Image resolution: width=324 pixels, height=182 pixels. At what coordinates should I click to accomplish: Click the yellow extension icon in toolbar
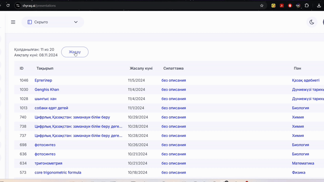(273, 6)
